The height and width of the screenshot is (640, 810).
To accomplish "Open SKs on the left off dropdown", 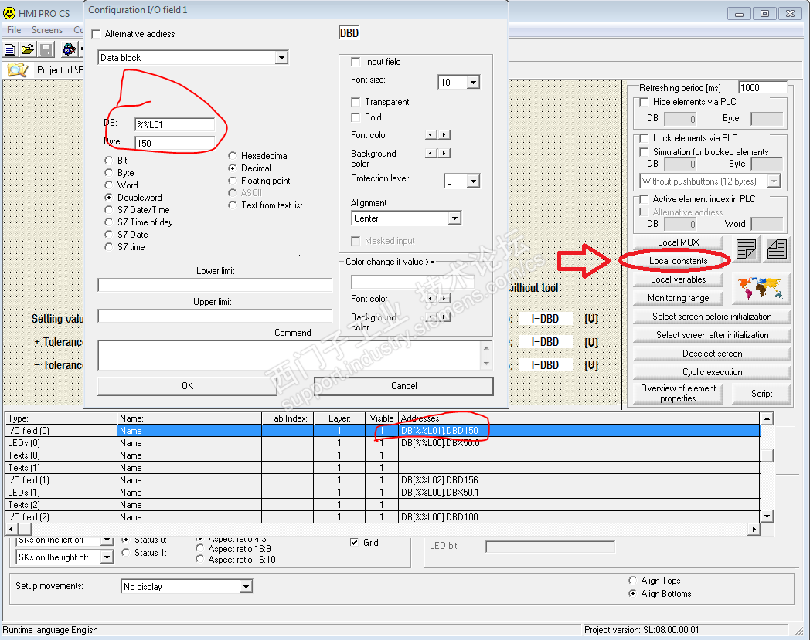I will point(107,540).
